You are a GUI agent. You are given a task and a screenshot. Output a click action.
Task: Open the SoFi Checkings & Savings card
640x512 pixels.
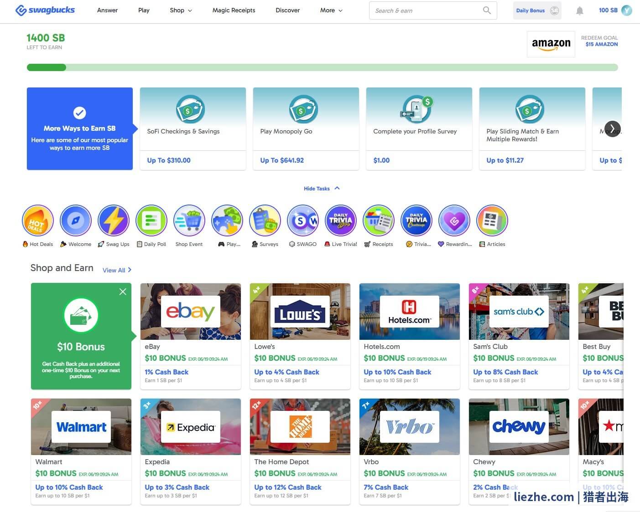(193, 129)
